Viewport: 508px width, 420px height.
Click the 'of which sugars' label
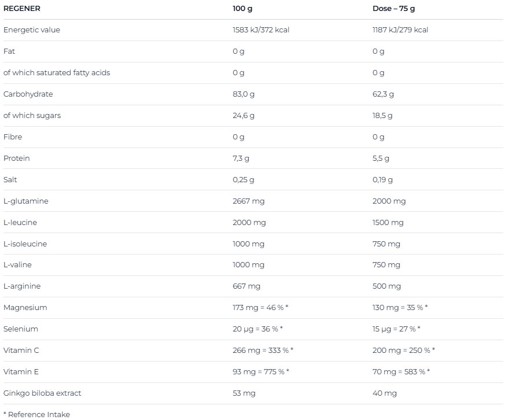click(x=32, y=116)
